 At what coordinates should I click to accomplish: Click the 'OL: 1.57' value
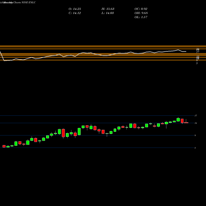(x=141, y=17)
